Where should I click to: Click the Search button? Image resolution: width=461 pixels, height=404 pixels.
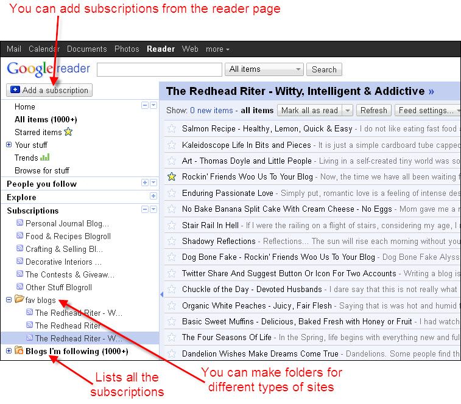(324, 69)
